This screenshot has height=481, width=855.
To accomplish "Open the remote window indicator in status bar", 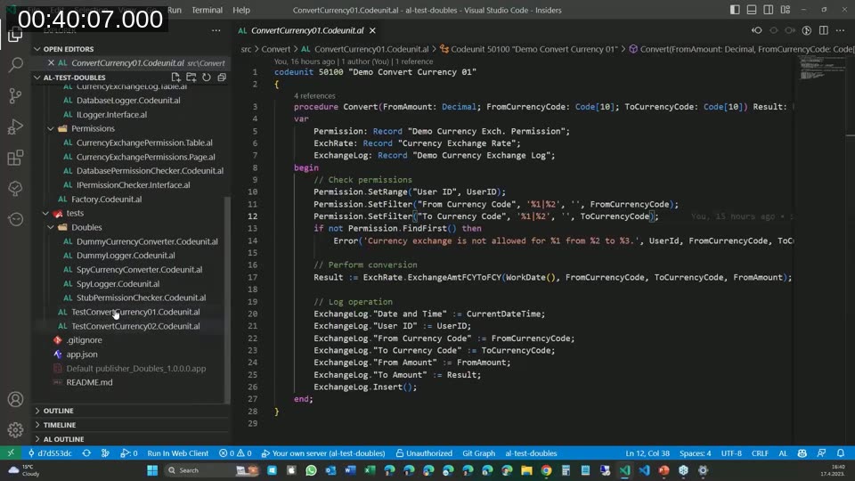I will (x=11, y=453).
